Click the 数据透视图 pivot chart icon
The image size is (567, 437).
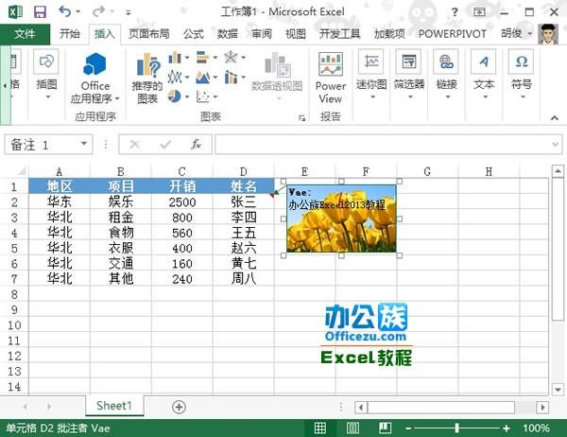tap(277, 76)
